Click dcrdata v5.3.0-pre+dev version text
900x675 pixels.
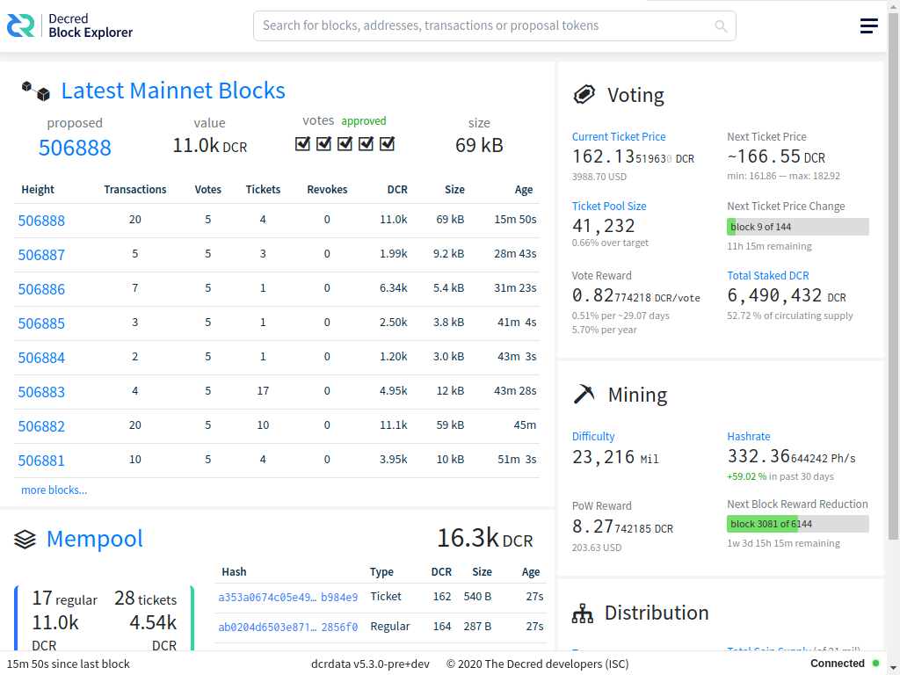370,664
